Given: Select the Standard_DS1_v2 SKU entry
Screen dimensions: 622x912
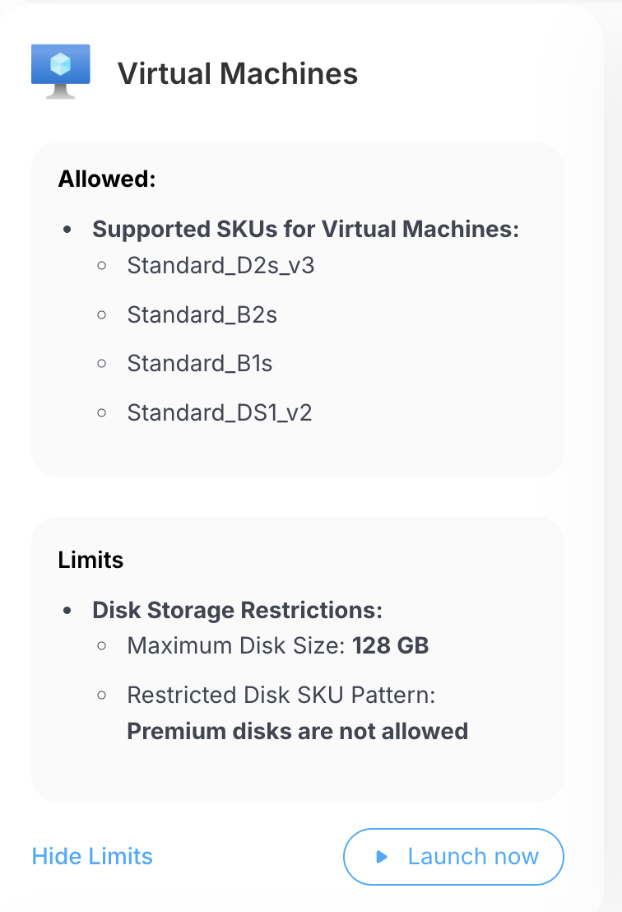Looking at the screenshot, I should coord(220,412).
